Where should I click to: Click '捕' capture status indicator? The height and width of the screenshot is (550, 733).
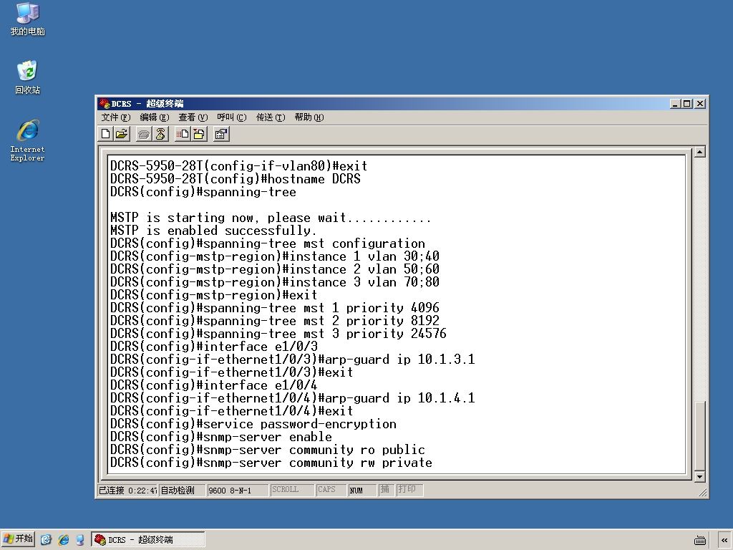386,490
